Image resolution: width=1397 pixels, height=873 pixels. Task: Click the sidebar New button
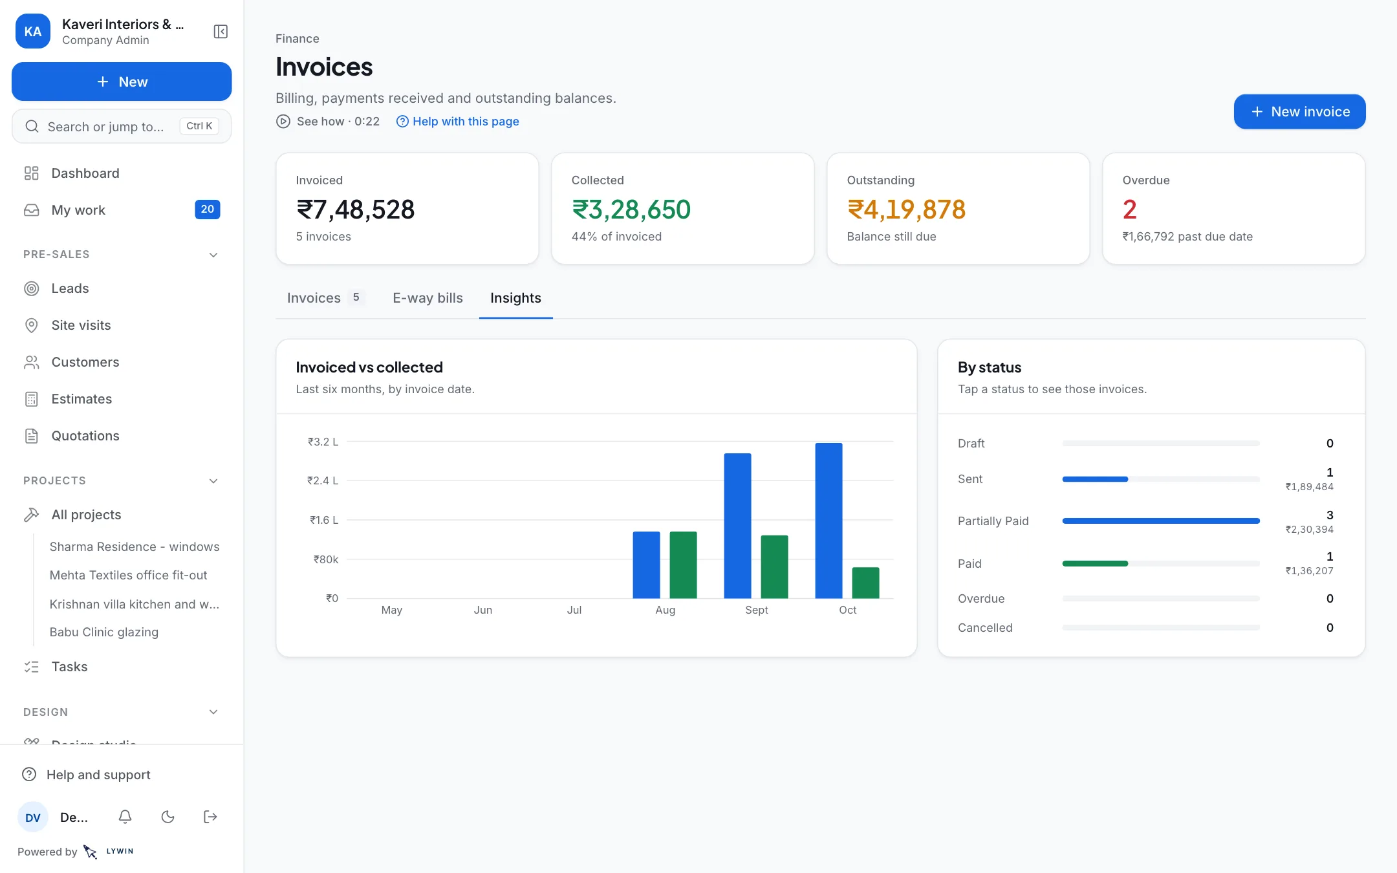click(122, 81)
